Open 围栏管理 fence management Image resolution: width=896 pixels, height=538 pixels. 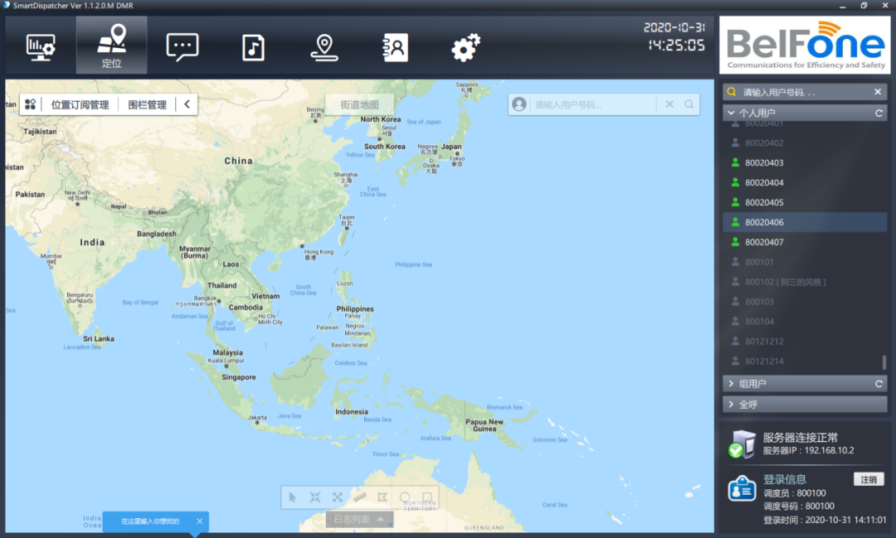click(148, 104)
